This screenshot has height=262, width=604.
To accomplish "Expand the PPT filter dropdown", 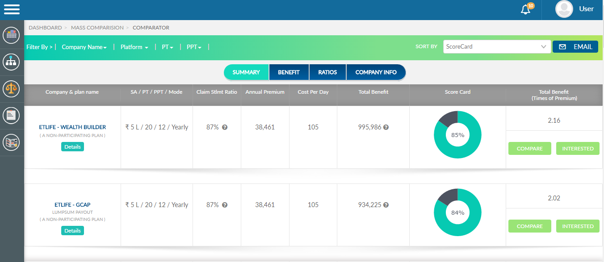I will coord(194,47).
